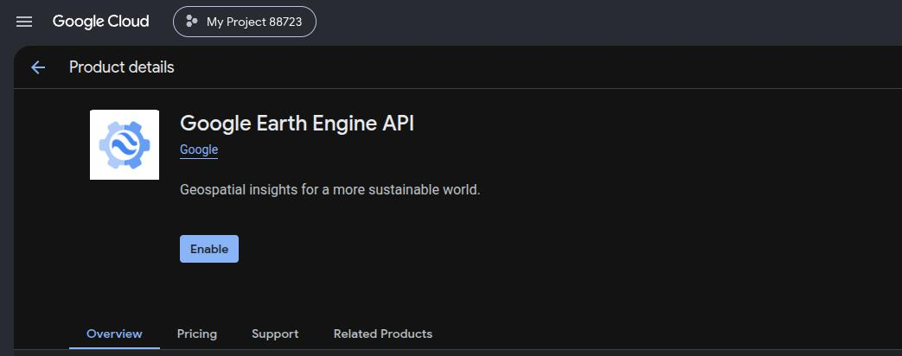Enable the Google Earth Engine API
The image size is (902, 356).
(x=209, y=249)
